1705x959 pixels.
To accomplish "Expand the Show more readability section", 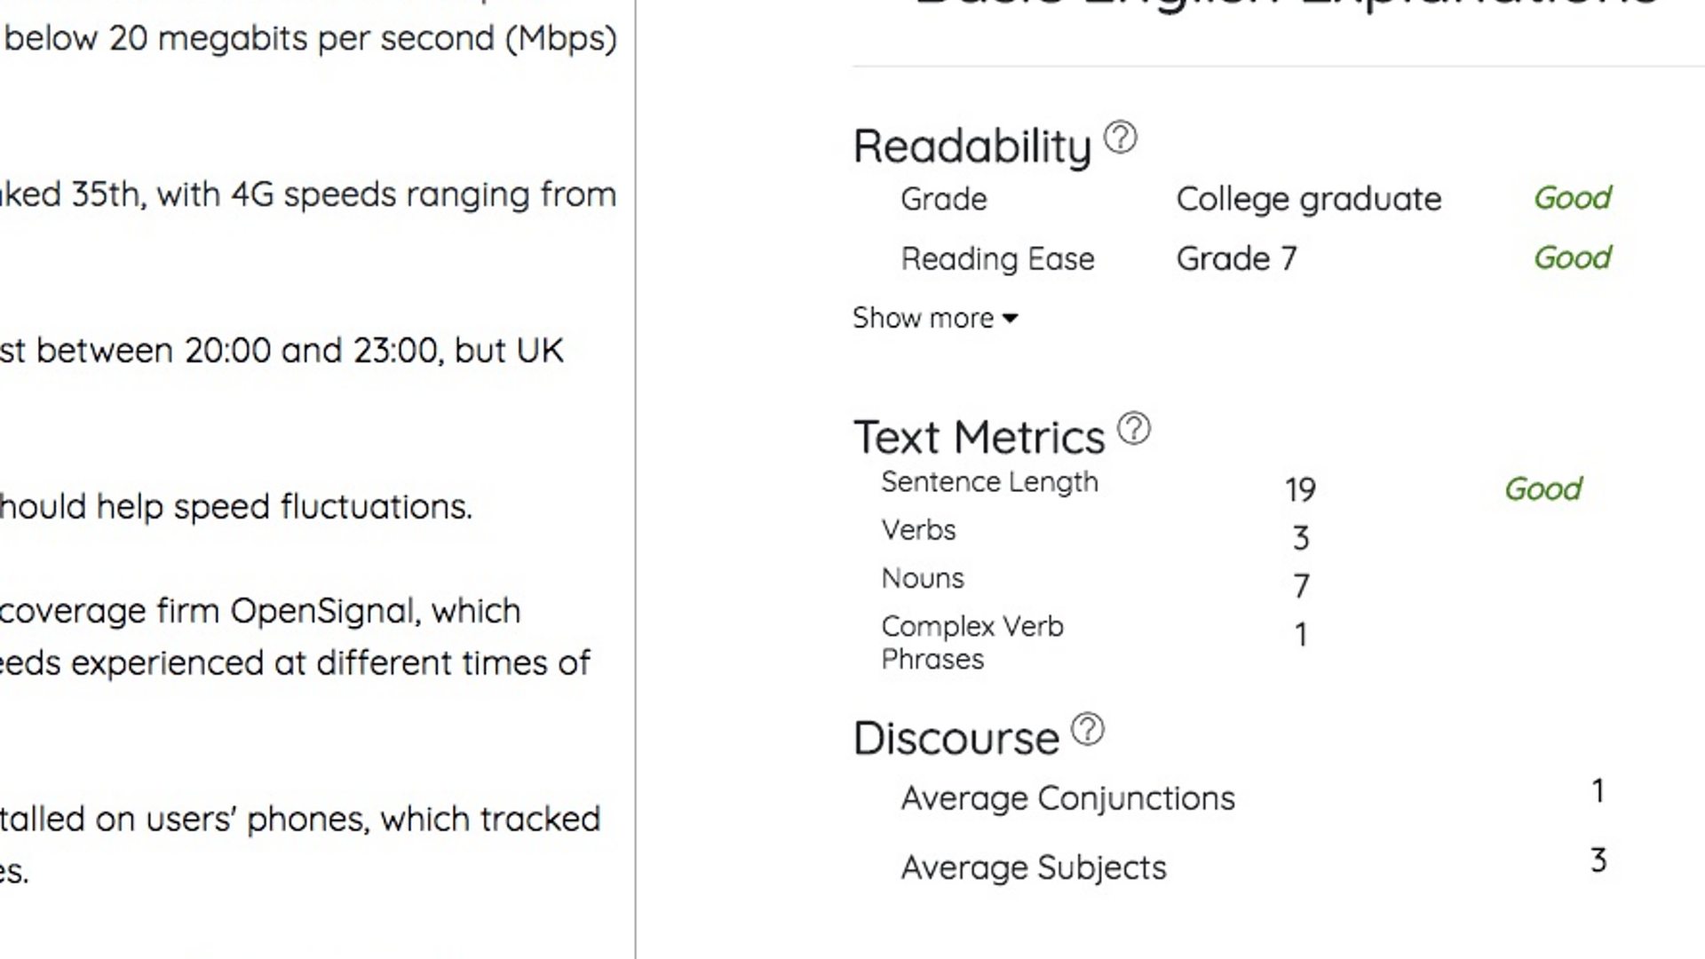I will click(x=934, y=318).
